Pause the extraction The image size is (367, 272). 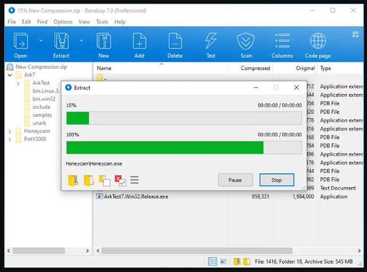[236, 180]
